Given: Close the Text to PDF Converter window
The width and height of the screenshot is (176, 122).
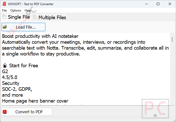Looking at the screenshot, I should (x=170, y=4).
